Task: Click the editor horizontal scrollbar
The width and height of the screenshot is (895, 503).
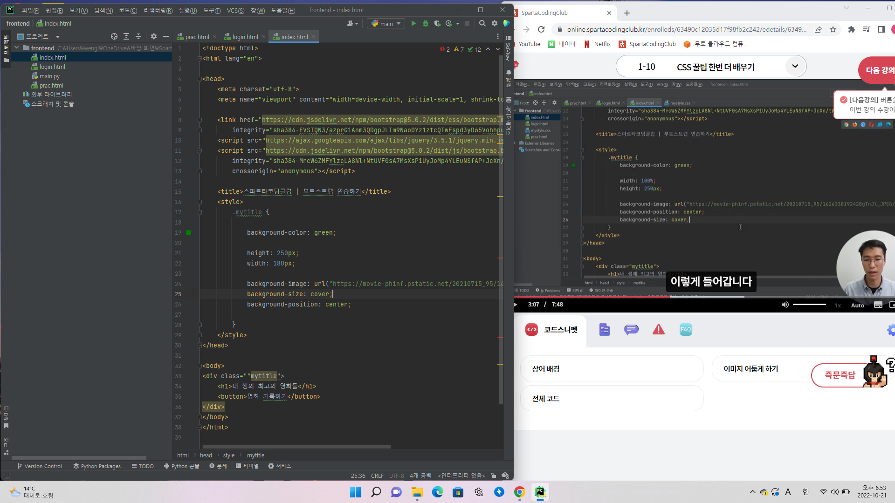Action: point(296,447)
